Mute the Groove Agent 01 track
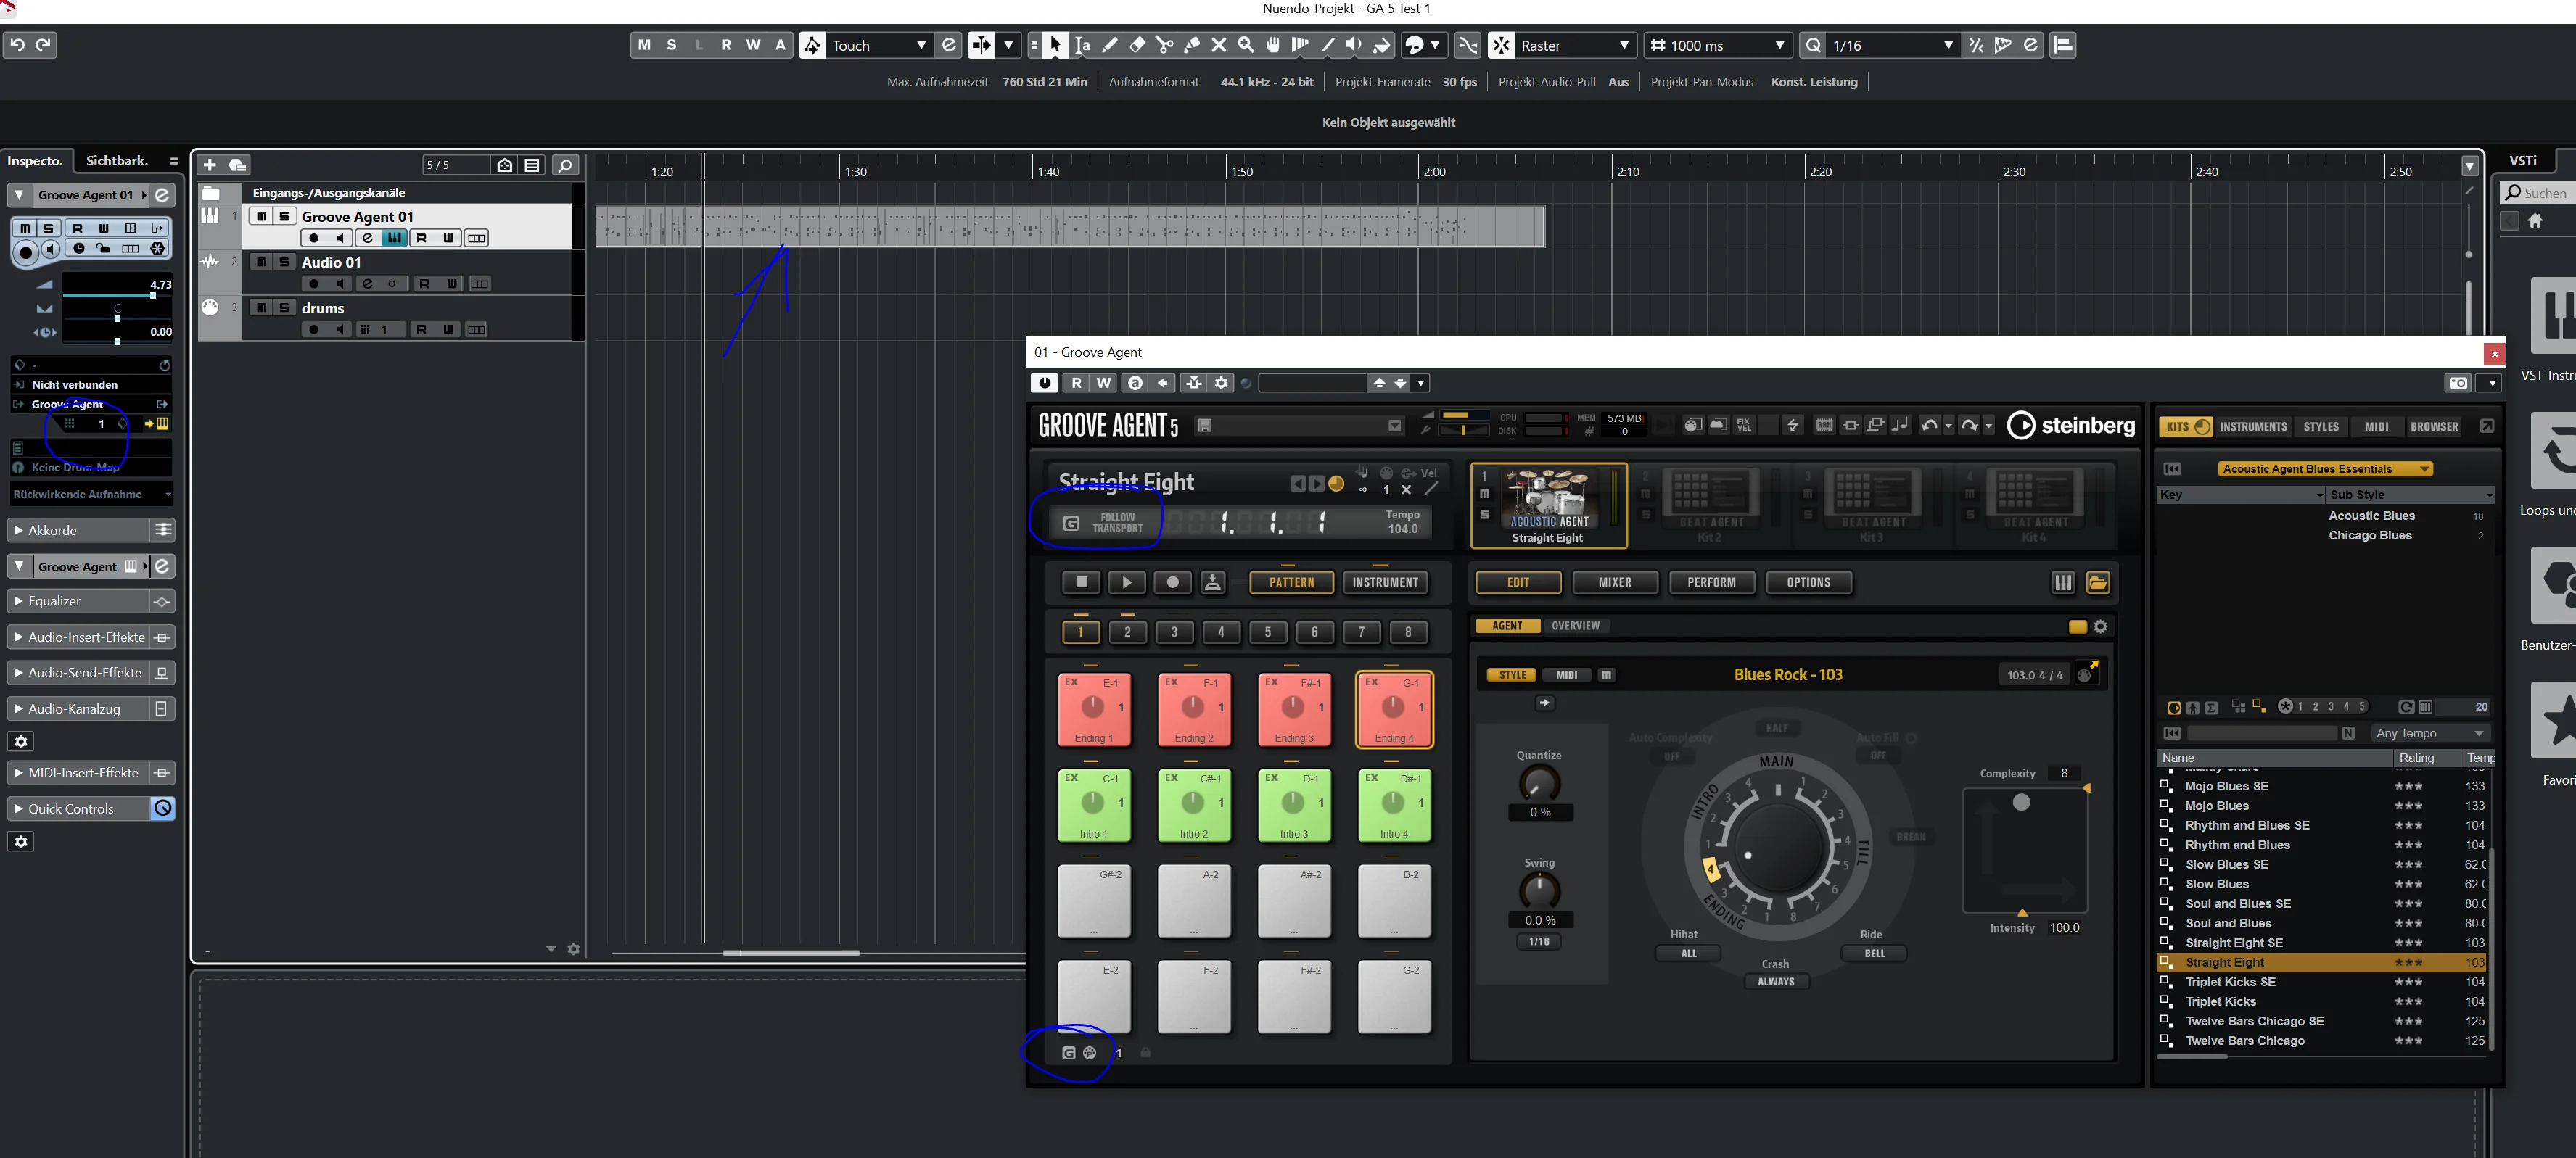This screenshot has height=1158, width=2576. (x=261, y=216)
